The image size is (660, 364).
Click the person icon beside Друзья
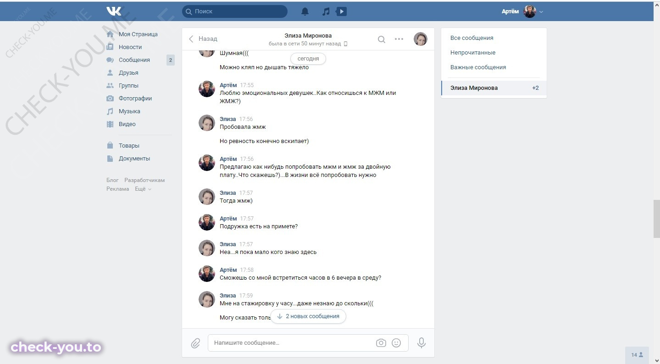110,73
